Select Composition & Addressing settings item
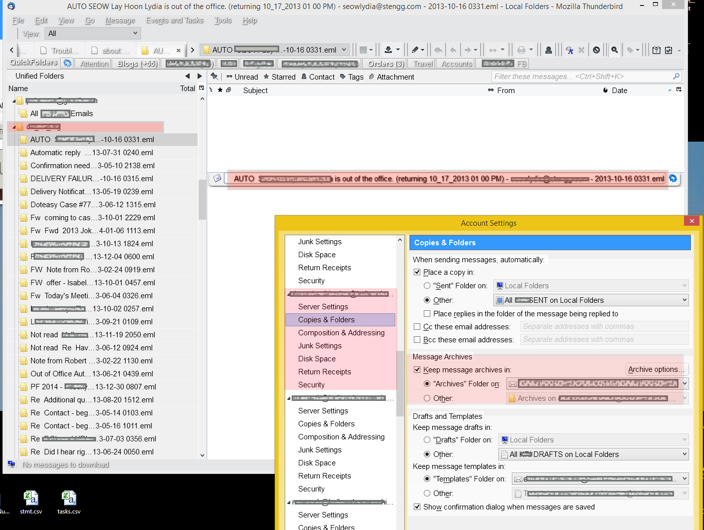 click(x=341, y=333)
